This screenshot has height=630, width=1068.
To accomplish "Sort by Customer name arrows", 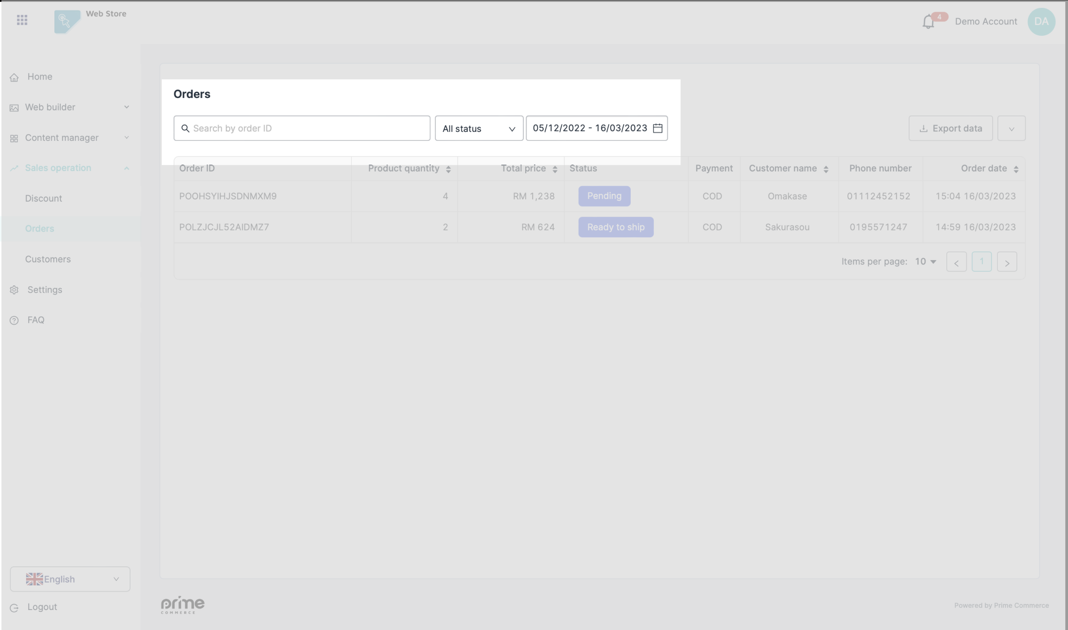I will coord(825,169).
